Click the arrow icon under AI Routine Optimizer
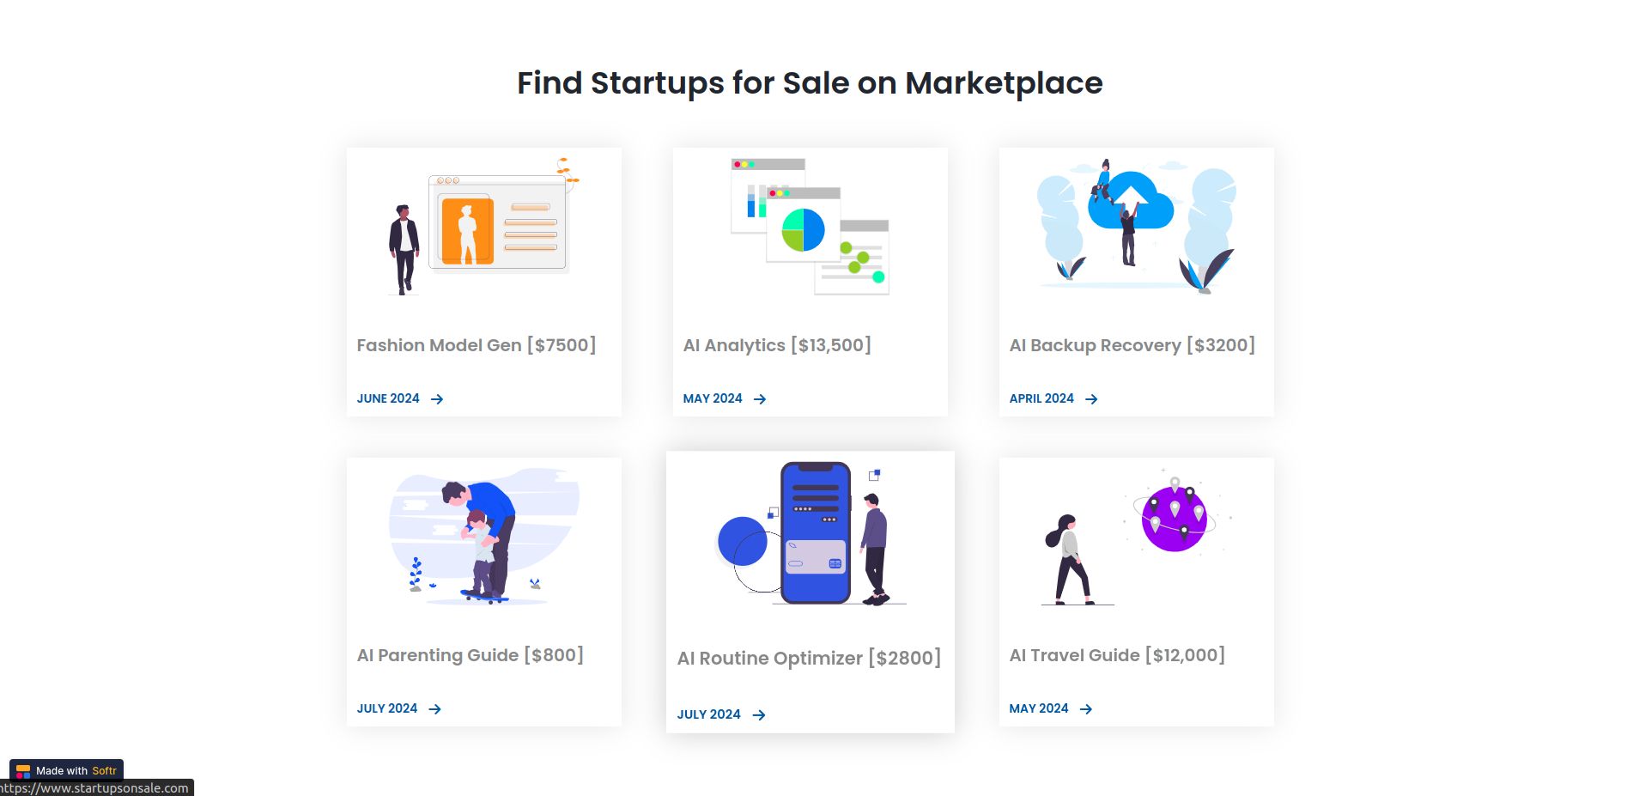The height and width of the screenshot is (796, 1627). point(759,714)
